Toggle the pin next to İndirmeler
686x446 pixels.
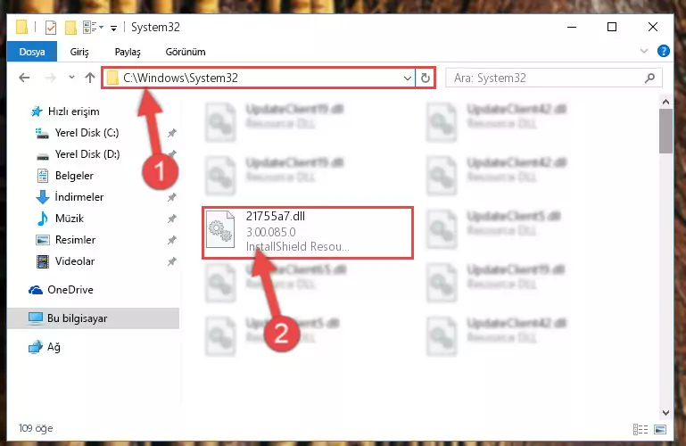172,197
